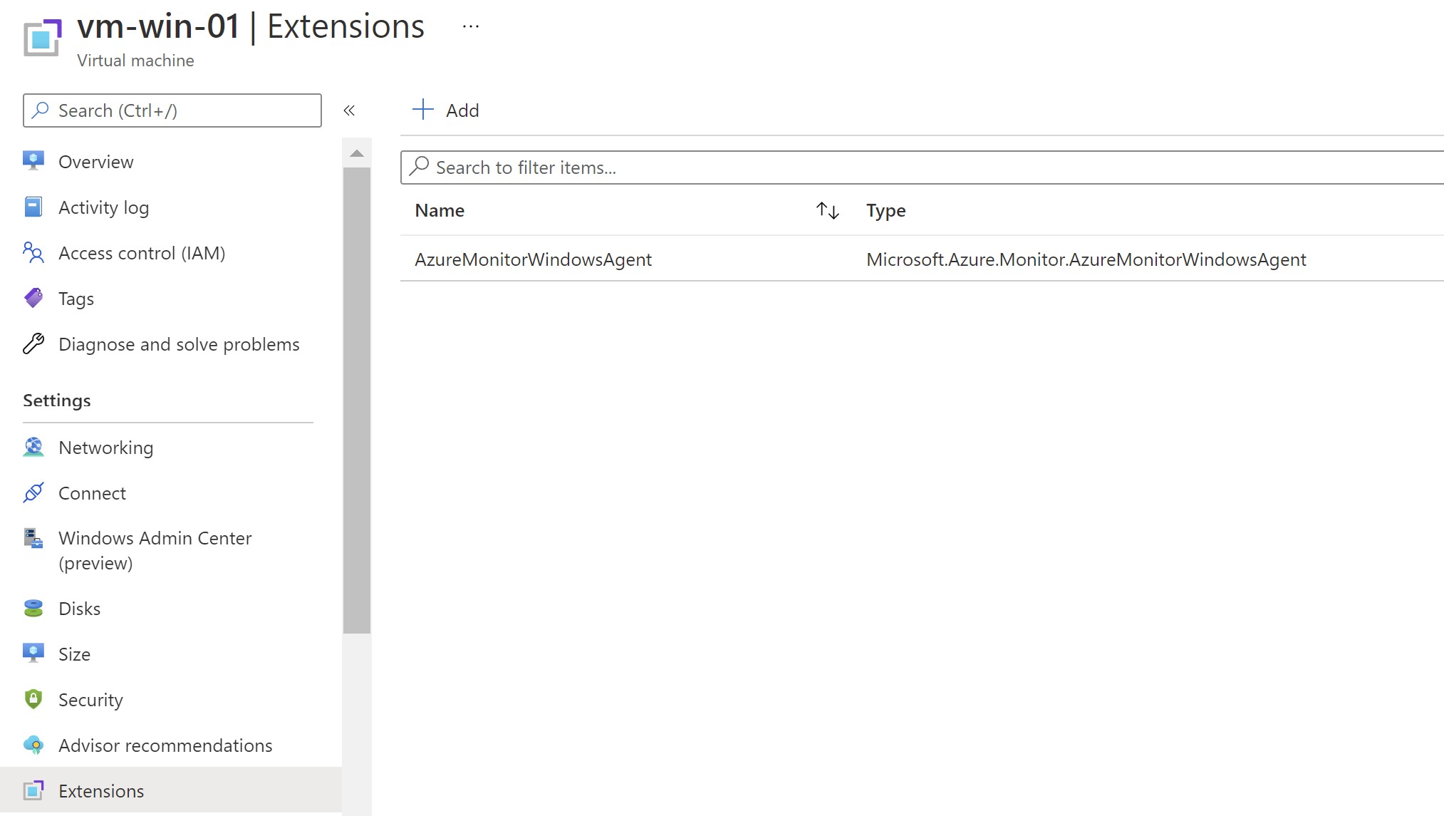The image size is (1444, 816).
Task: Click the Disks stack icon
Action: point(33,608)
